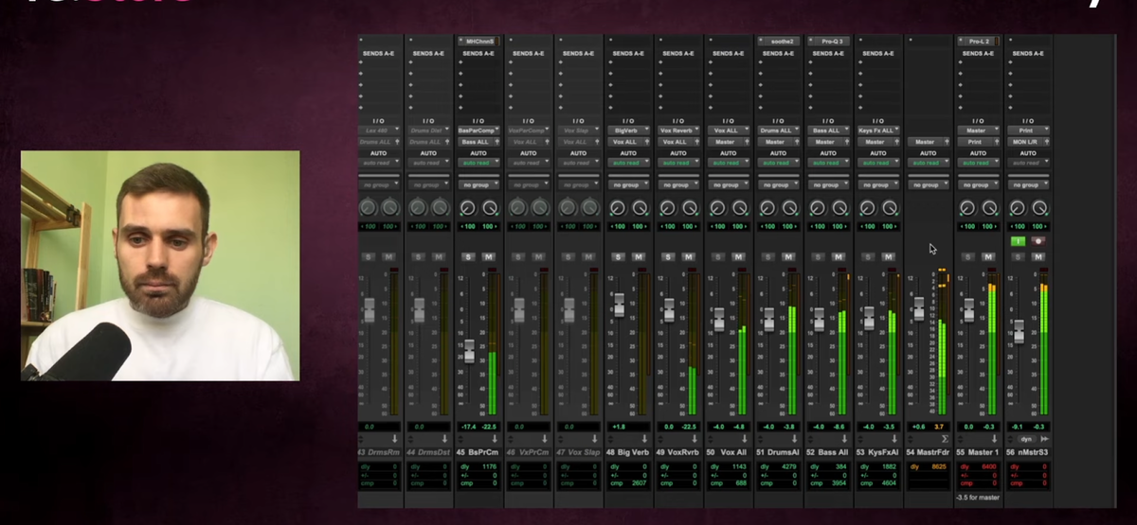Image resolution: width=1137 pixels, height=525 pixels.
Task: Click the +1.8 volume value on Big Verb
Action: pos(618,427)
